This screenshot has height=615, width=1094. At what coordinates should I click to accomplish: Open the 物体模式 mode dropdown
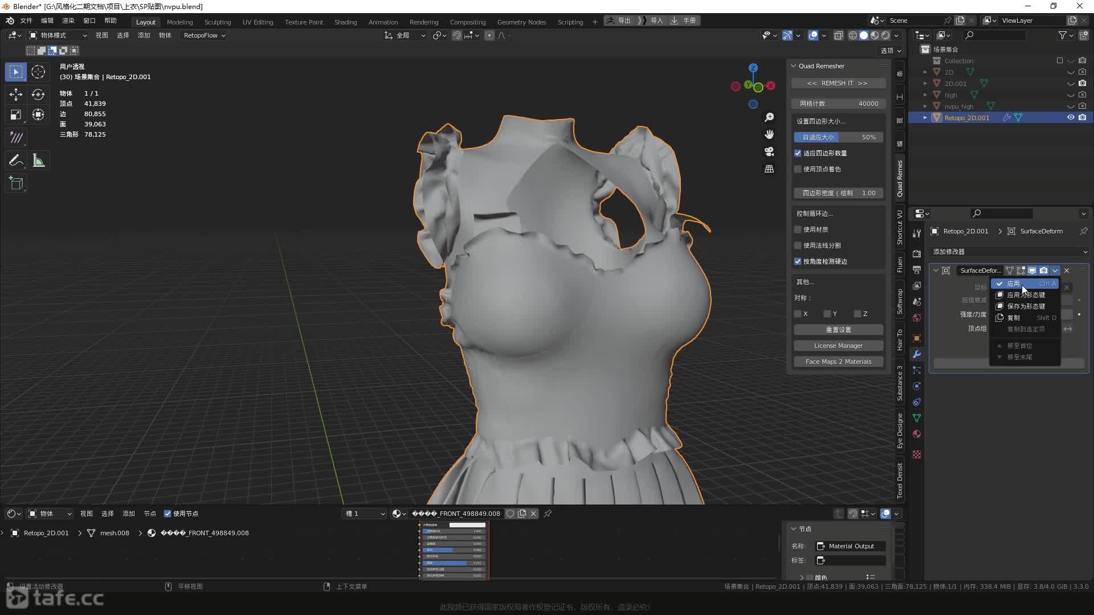(x=58, y=35)
